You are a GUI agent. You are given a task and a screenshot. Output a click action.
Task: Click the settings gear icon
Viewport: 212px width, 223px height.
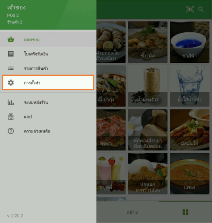click(11, 83)
